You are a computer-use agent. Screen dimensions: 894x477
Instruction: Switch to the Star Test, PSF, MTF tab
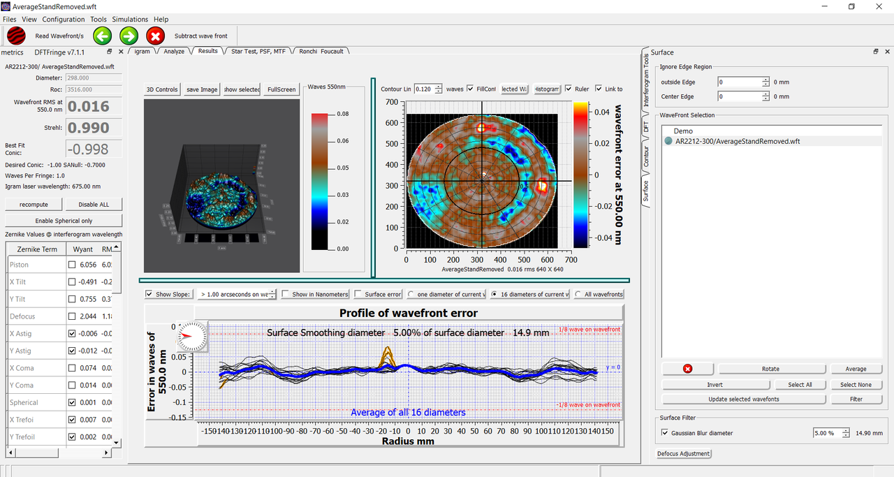258,51
